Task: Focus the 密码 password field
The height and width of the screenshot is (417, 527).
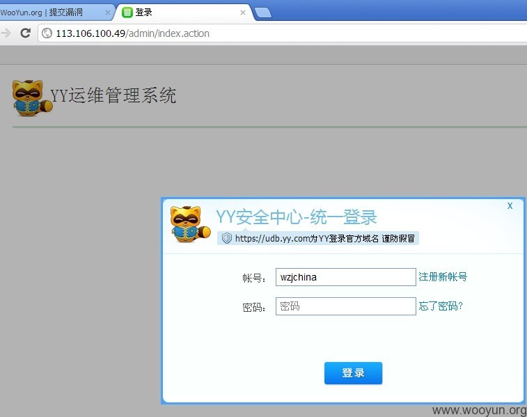Action: tap(345, 306)
